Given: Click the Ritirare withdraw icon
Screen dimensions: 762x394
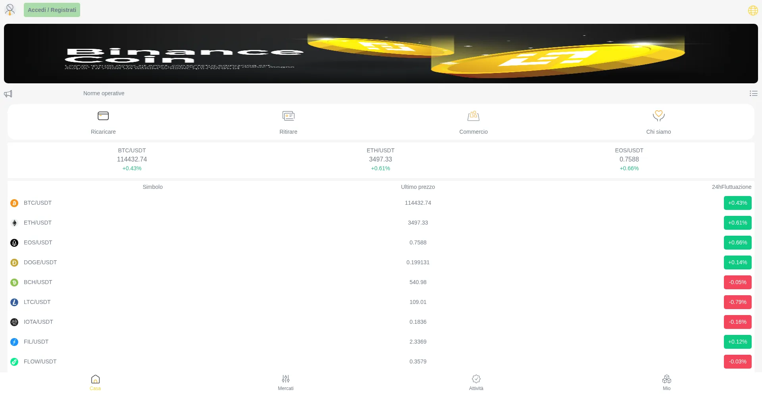Looking at the screenshot, I should [x=288, y=116].
